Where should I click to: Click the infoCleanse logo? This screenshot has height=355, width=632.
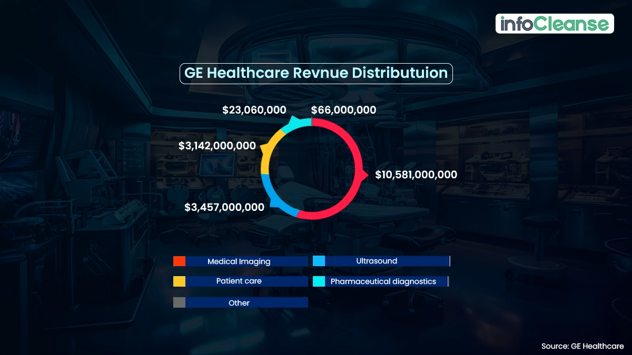[x=555, y=23]
